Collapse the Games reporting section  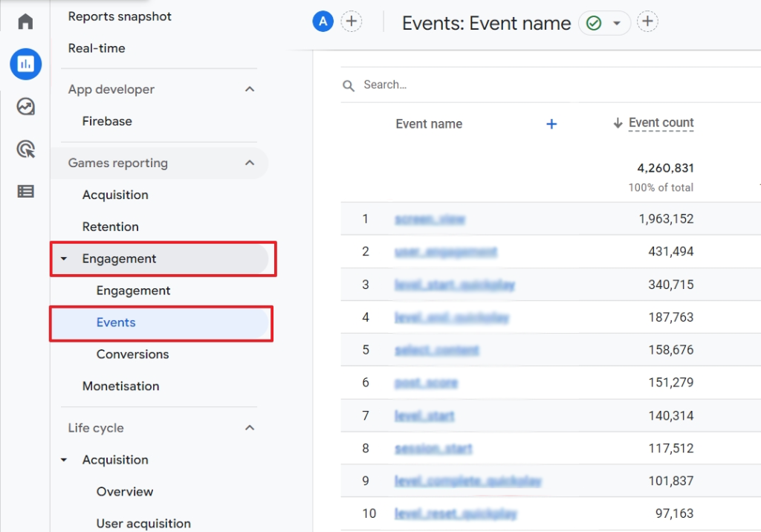click(x=250, y=163)
